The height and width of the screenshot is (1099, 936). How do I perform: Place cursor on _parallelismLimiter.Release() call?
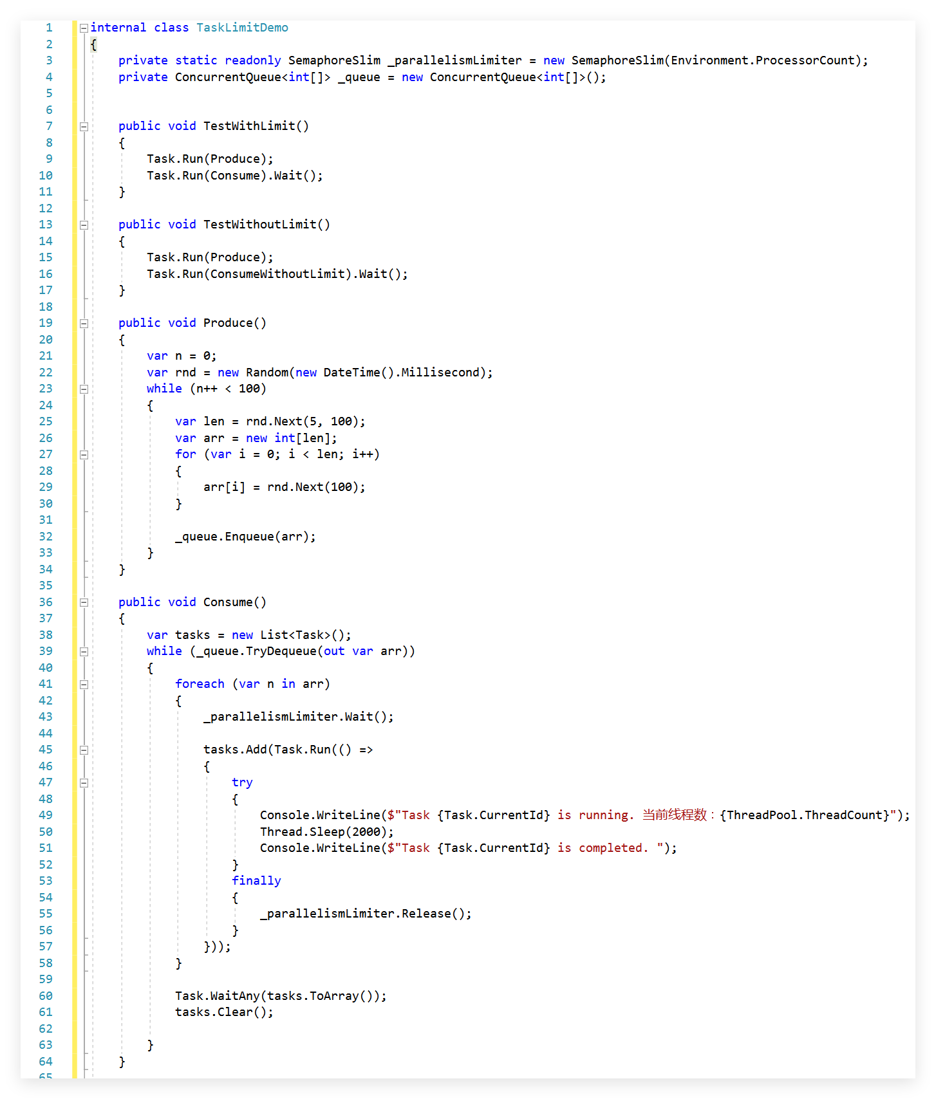click(365, 914)
